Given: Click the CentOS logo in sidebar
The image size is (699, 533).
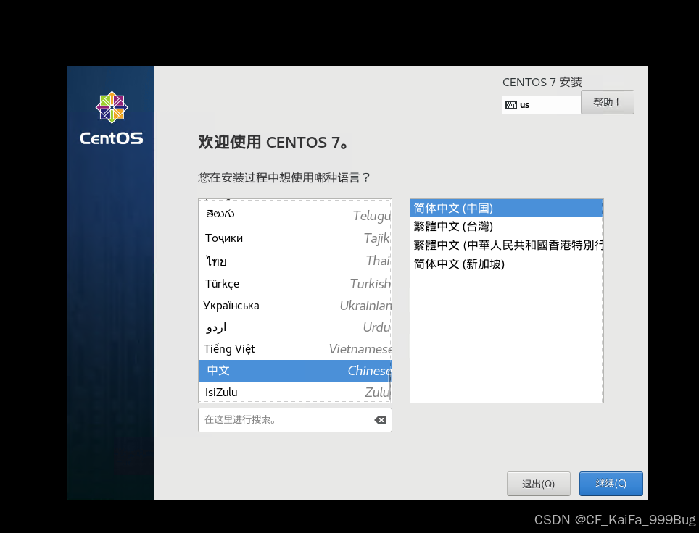Looking at the screenshot, I should pos(112,118).
